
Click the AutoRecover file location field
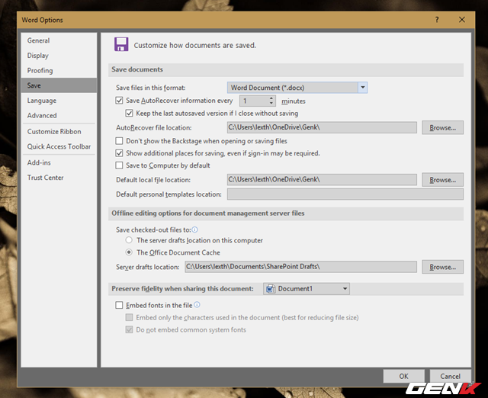(x=322, y=127)
